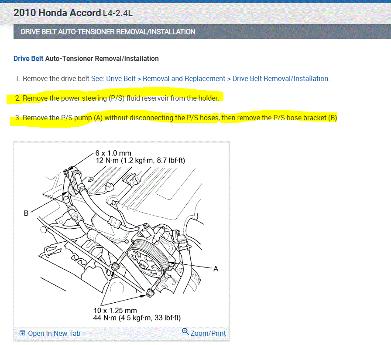
Task: Click the diagram callout label 'A'
Action: (216, 269)
